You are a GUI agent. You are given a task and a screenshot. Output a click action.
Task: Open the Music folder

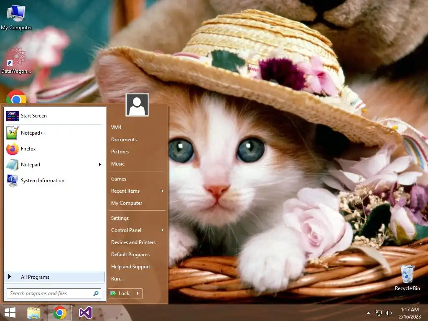(x=117, y=164)
